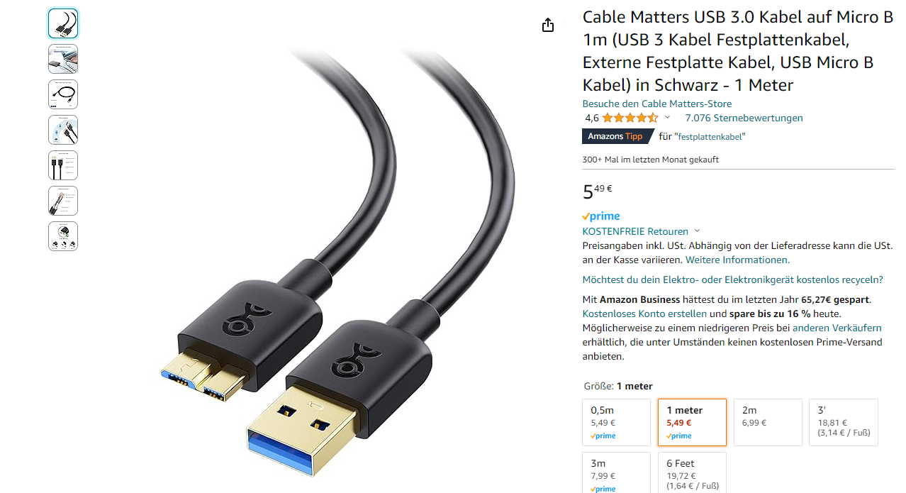Open the sixth thumbnail with cable diagram

63,201
